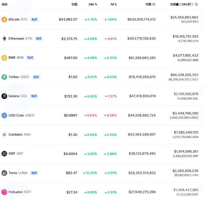Click the XRP black logo icon
The width and height of the screenshot is (204, 197).
coord(4,154)
